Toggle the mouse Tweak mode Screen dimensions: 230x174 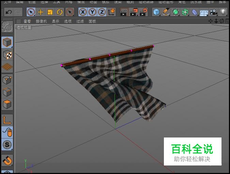[7, 132]
